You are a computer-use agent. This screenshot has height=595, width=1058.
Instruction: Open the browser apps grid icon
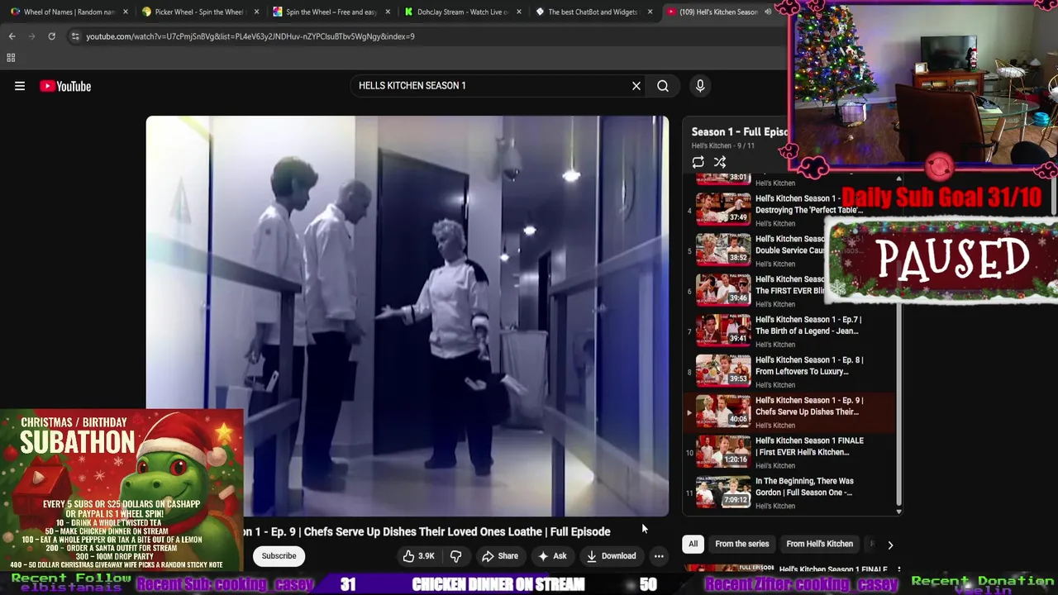pyautogui.click(x=11, y=58)
